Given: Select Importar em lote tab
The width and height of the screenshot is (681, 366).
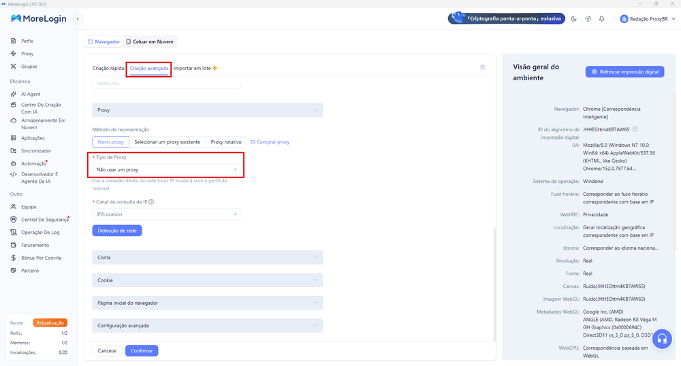Looking at the screenshot, I should (x=195, y=68).
